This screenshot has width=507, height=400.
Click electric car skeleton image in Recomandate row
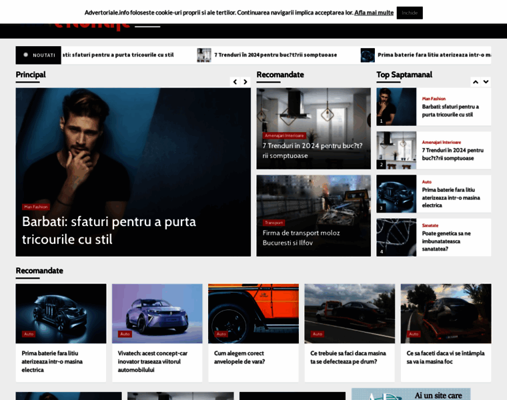(x=61, y=313)
